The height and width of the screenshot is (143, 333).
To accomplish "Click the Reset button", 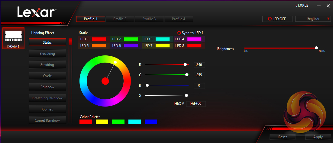I will click(x=283, y=137).
